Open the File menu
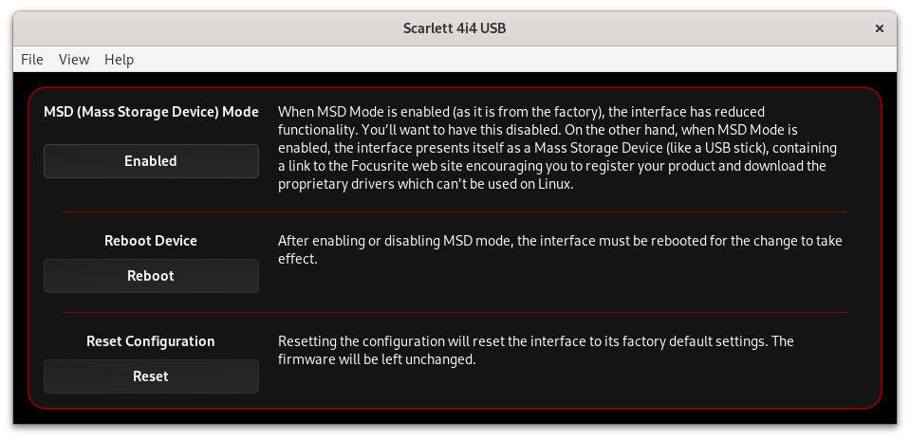The width and height of the screenshot is (910, 440). click(x=32, y=59)
